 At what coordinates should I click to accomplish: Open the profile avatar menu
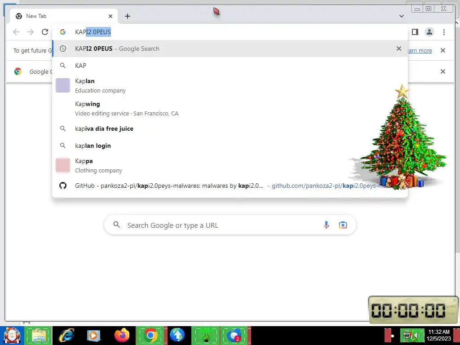pyautogui.click(x=429, y=32)
